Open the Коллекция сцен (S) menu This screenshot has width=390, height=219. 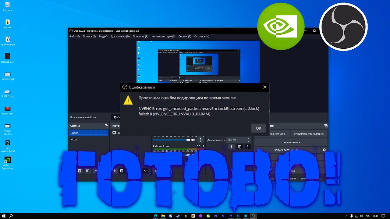point(163,36)
